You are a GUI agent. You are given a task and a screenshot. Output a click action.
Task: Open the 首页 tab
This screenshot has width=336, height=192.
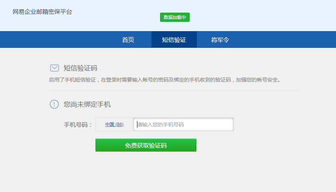128,40
